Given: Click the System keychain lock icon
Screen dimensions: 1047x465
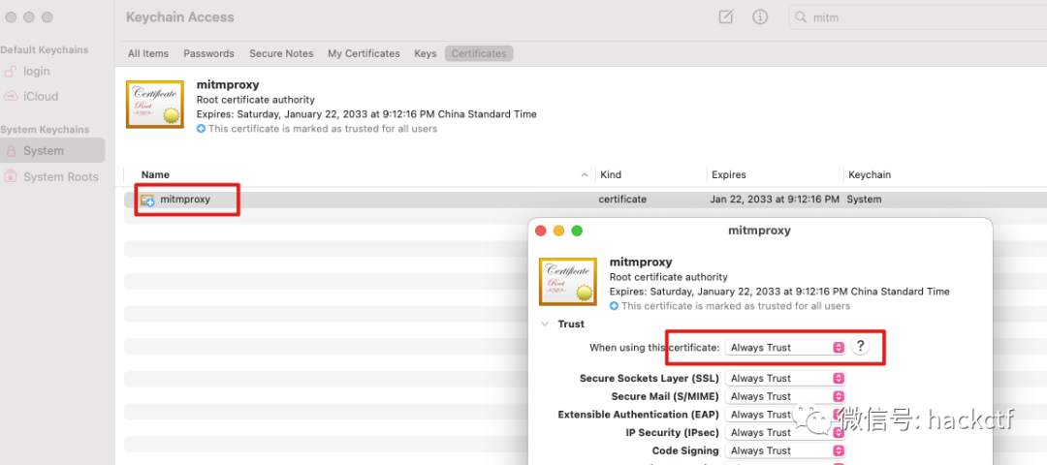Looking at the screenshot, I should [11, 151].
